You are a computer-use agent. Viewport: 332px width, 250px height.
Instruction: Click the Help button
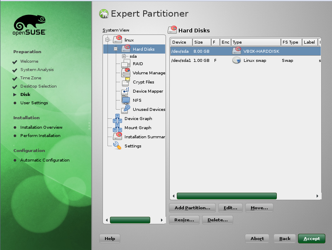tap(110, 238)
